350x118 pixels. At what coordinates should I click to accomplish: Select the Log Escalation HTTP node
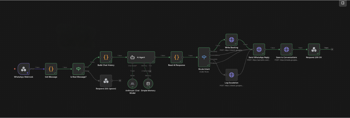pos(231,75)
